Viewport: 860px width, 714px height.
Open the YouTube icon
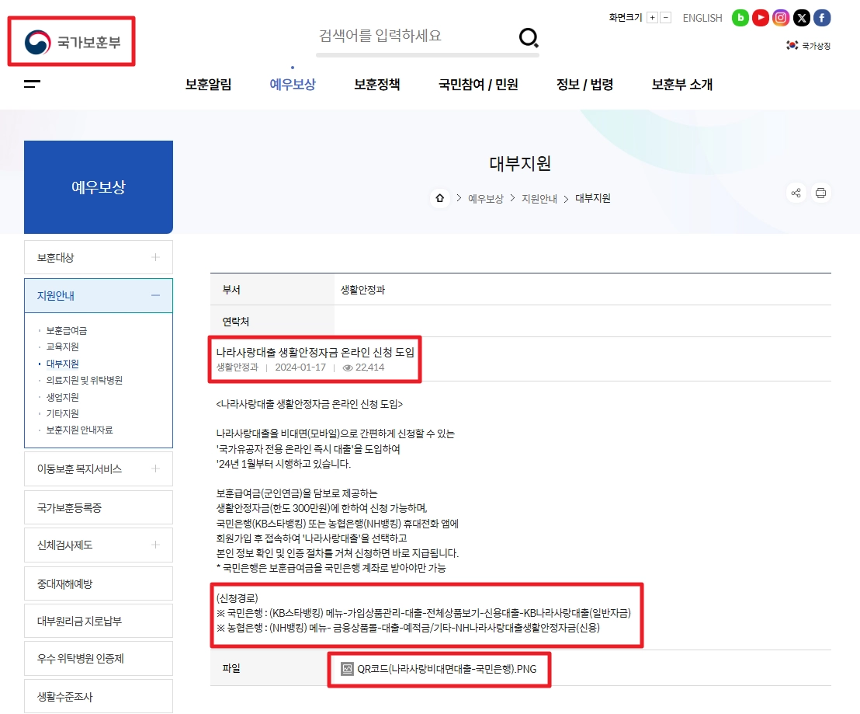(761, 18)
